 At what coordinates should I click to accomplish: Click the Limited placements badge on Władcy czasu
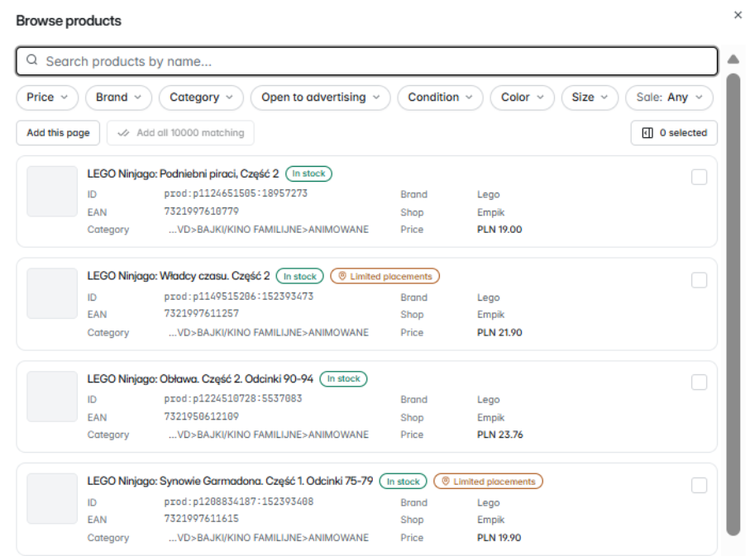(x=385, y=276)
